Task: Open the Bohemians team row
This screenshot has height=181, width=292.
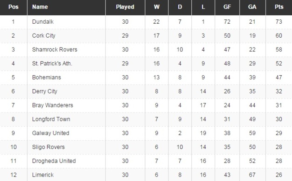Action: (x=47, y=78)
